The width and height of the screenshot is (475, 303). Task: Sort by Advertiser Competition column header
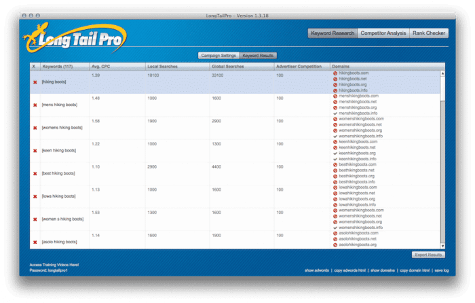pos(302,67)
